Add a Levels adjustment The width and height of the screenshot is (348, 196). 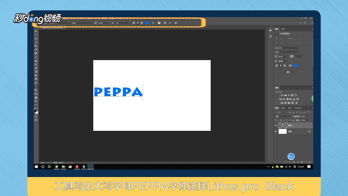click(285, 95)
